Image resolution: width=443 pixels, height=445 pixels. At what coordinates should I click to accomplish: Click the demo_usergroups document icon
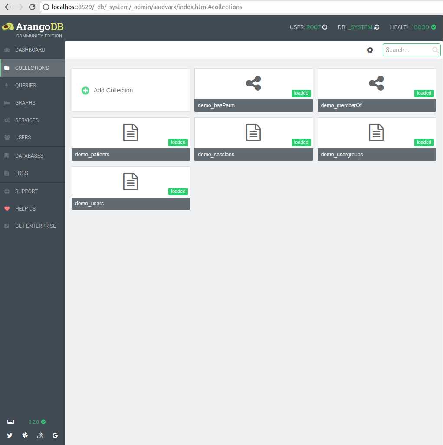[376, 132]
